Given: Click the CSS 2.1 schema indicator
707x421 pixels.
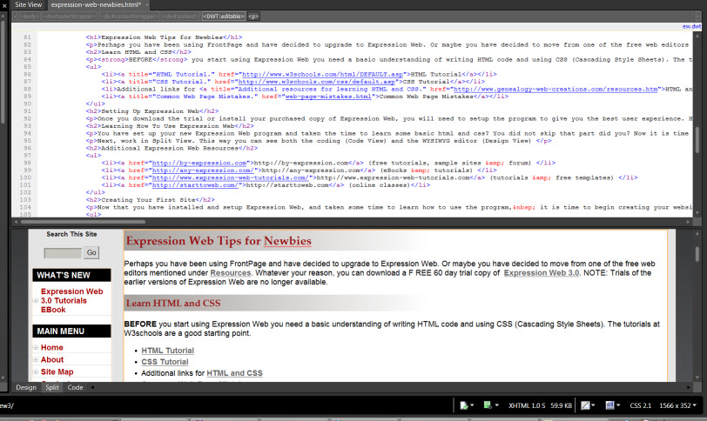Looking at the screenshot, I should pos(640,405).
